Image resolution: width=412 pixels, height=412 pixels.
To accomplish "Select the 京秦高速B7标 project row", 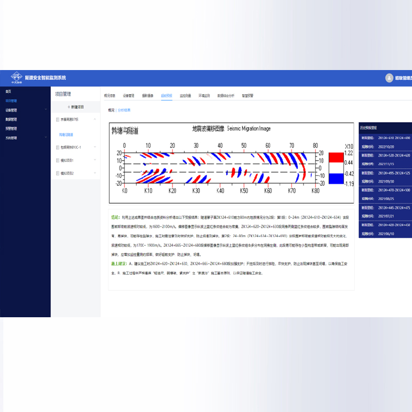I will (75, 119).
